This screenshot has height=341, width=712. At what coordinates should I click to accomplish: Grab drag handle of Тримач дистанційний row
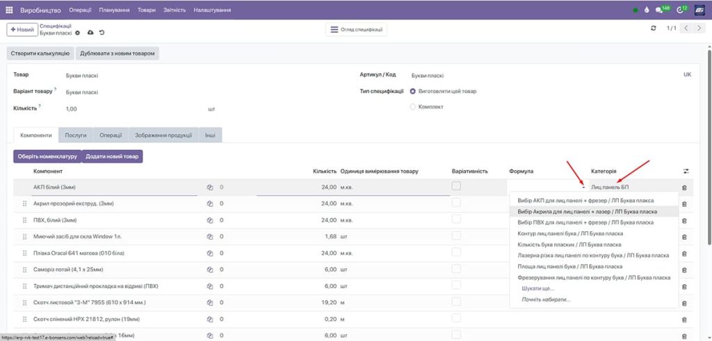[x=24, y=286]
